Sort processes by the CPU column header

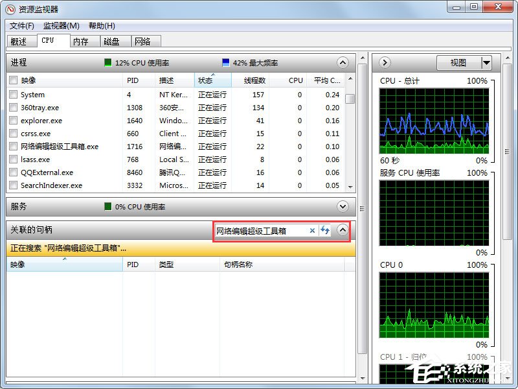(x=295, y=80)
